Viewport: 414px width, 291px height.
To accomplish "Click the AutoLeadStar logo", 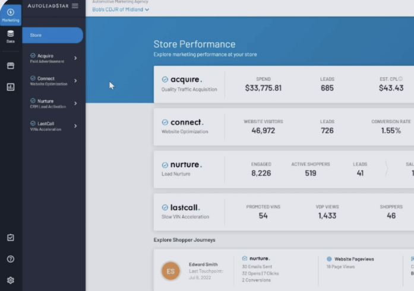I will pos(48,6).
